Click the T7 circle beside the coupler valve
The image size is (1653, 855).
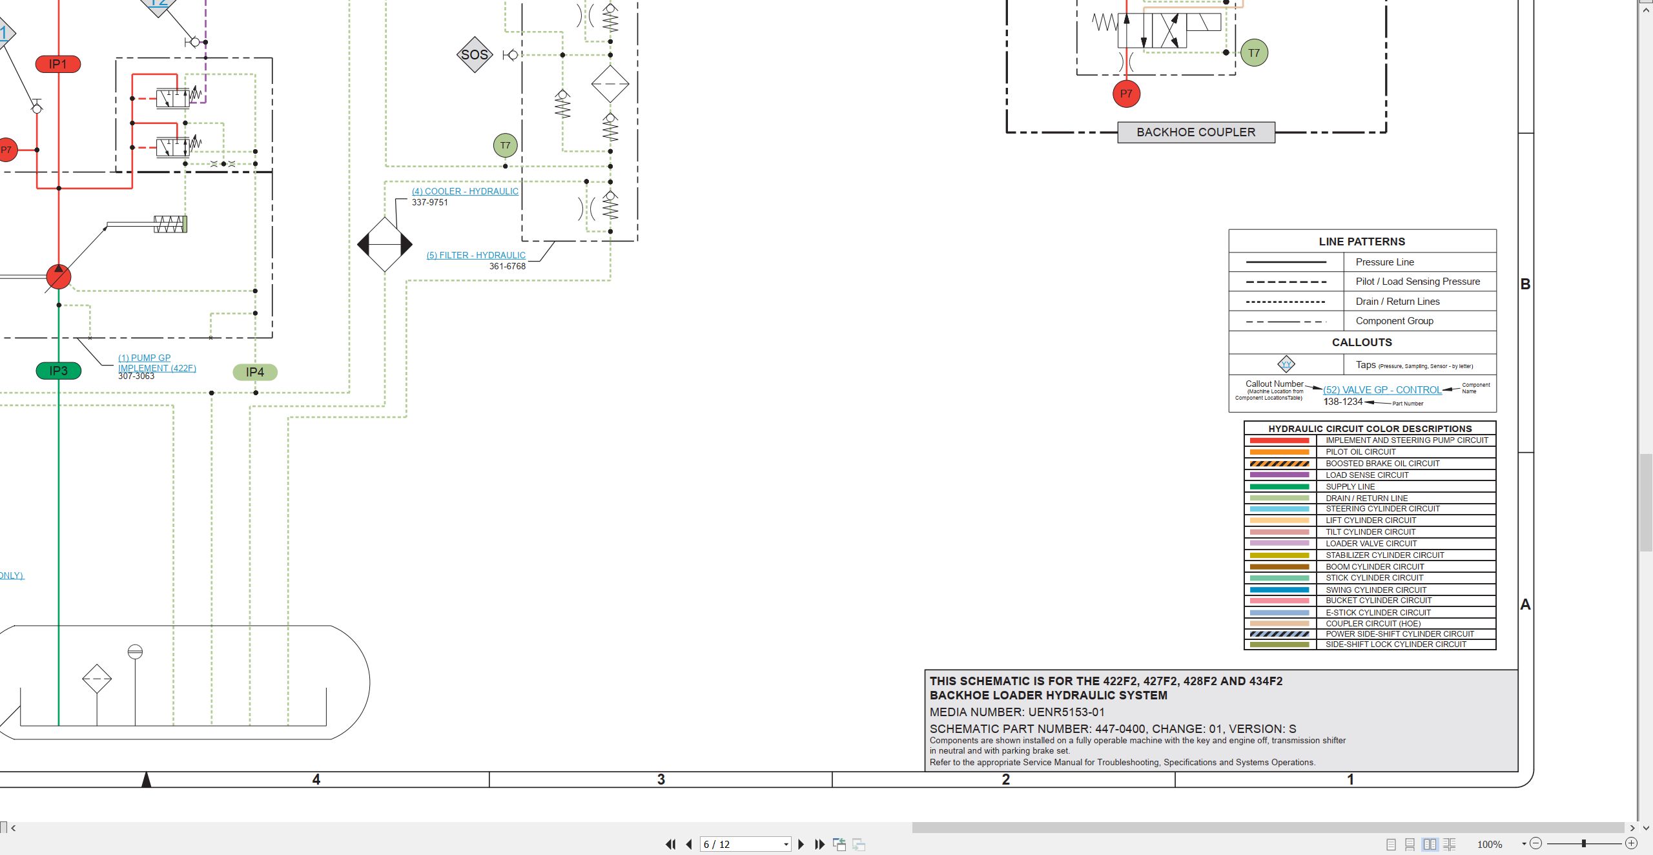pyautogui.click(x=1254, y=53)
